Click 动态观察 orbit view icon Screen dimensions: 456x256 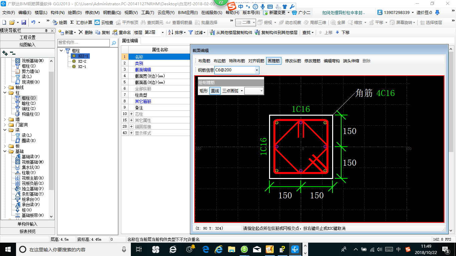[x=289, y=22]
